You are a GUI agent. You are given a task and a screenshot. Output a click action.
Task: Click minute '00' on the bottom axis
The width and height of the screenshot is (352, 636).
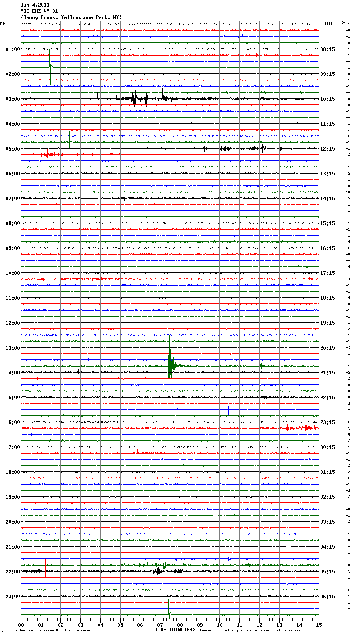pos(21,624)
